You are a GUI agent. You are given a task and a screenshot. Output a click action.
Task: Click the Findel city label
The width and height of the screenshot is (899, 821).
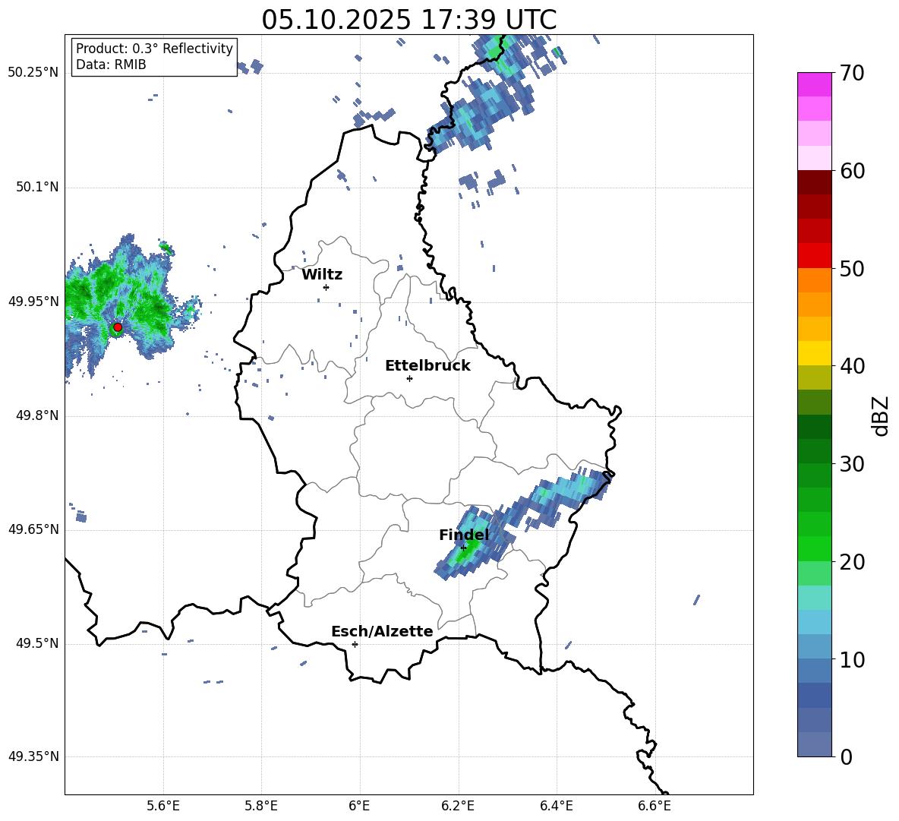pyautogui.click(x=464, y=535)
